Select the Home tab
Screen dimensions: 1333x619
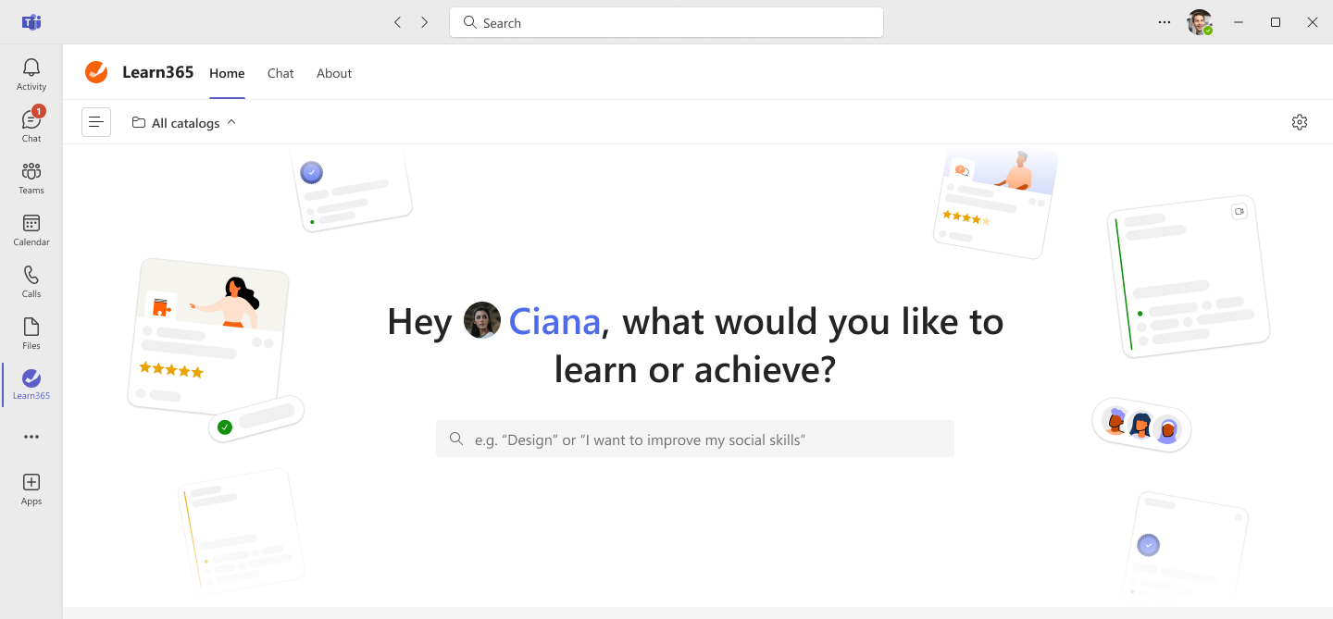click(227, 73)
